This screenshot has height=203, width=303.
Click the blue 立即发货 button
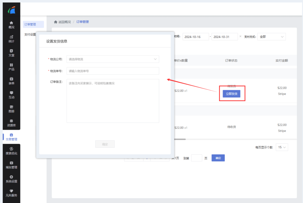pyautogui.click(x=231, y=94)
